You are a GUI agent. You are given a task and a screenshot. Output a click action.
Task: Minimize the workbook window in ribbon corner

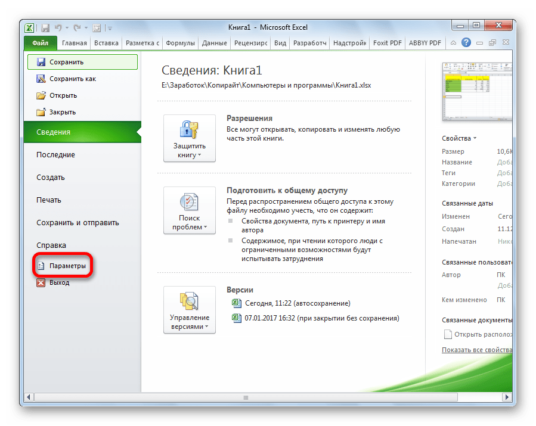[479, 43]
